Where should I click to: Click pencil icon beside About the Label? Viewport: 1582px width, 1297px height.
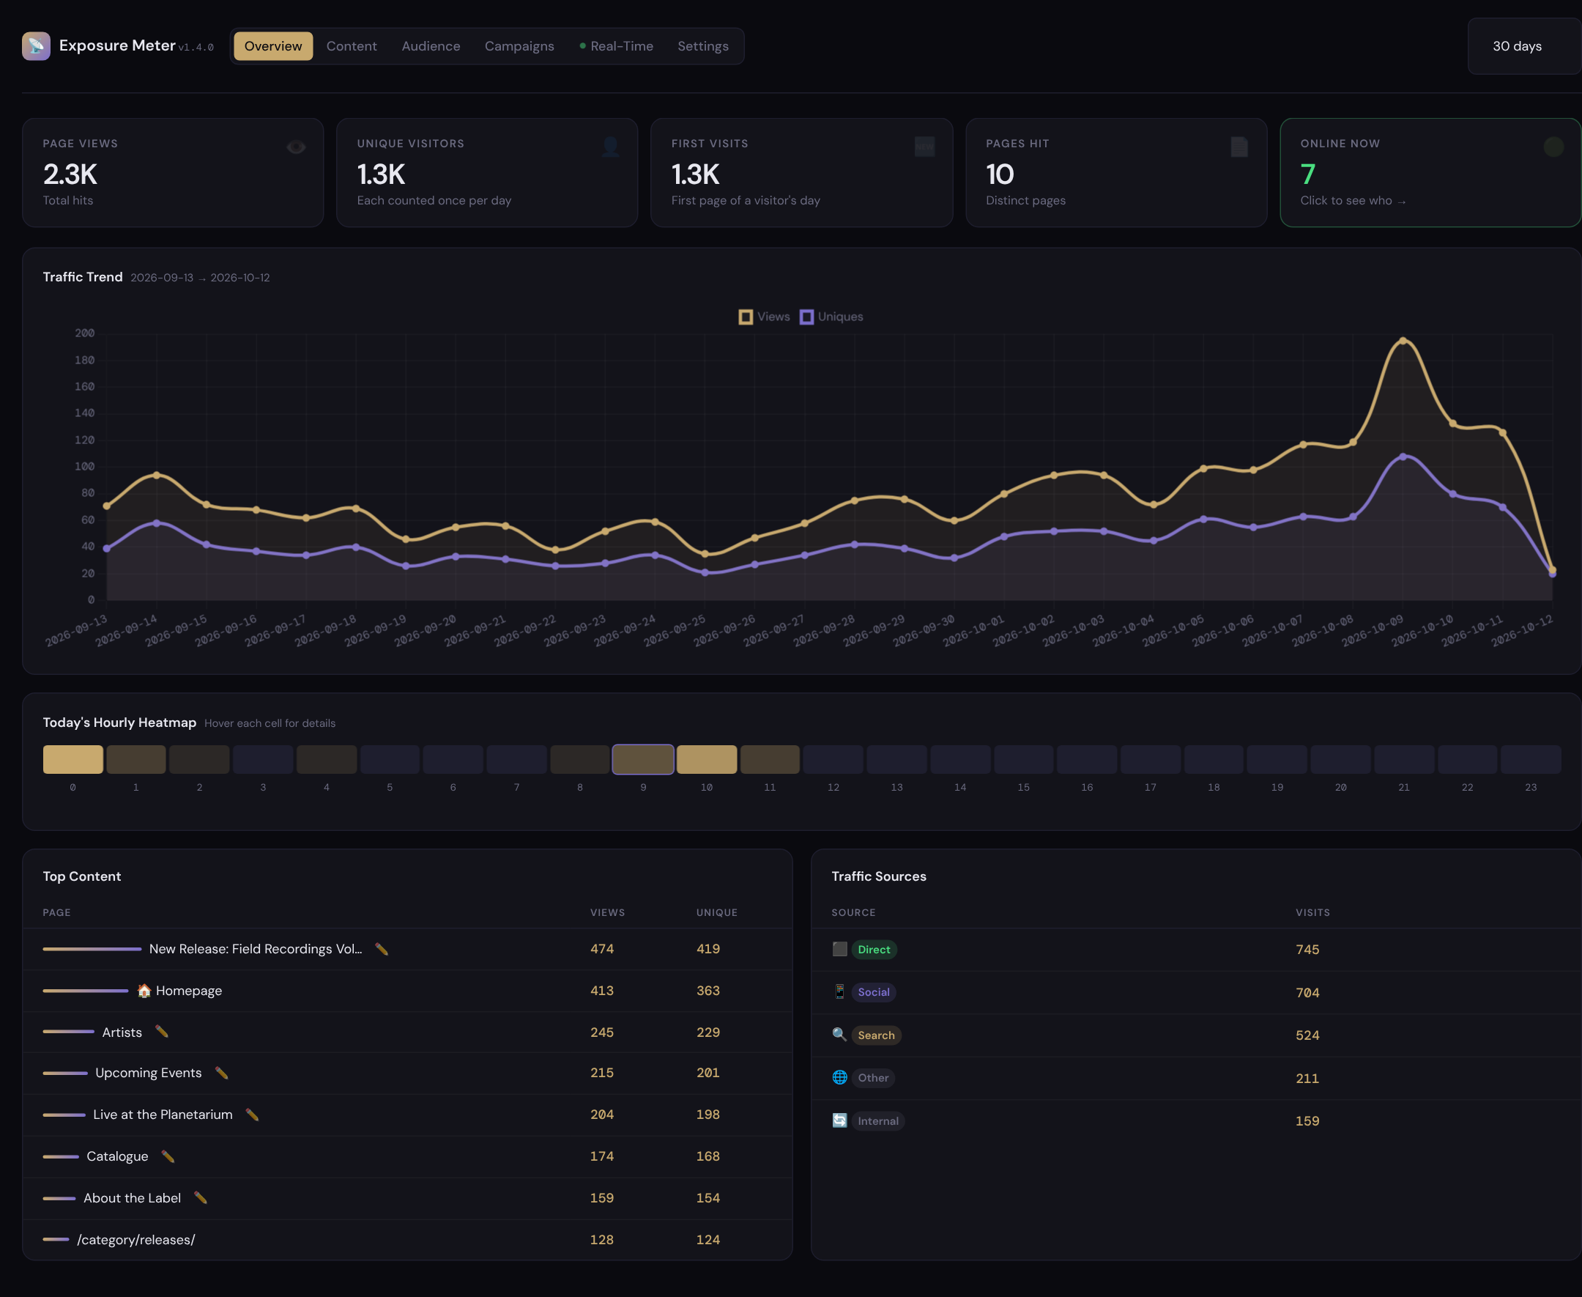(x=200, y=1197)
